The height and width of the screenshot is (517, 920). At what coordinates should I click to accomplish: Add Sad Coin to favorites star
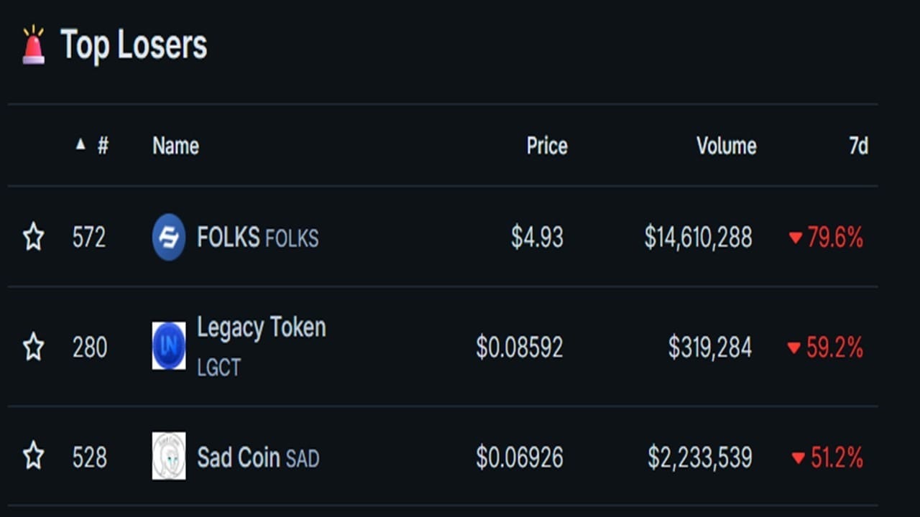pos(33,457)
